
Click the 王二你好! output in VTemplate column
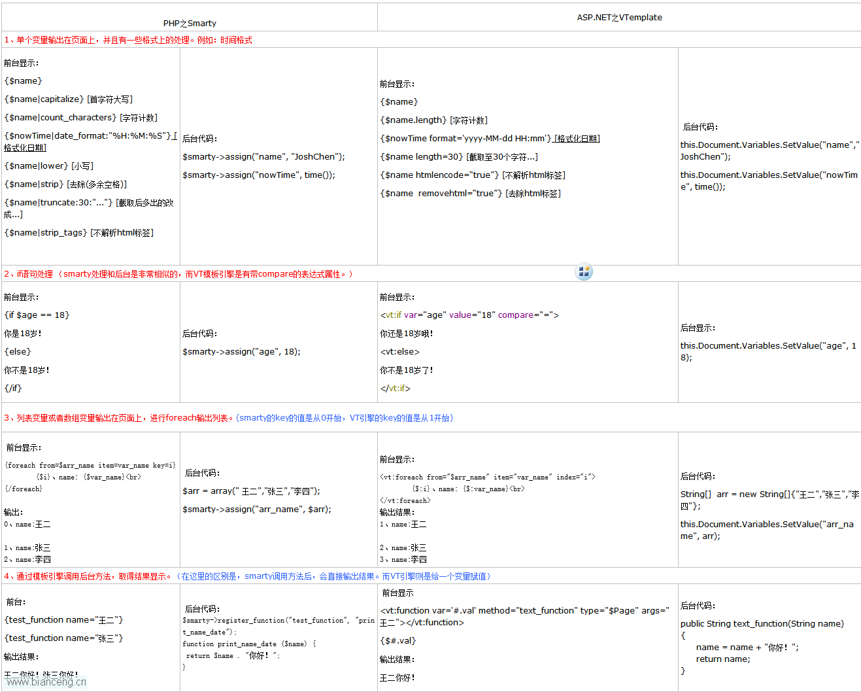tap(397, 678)
